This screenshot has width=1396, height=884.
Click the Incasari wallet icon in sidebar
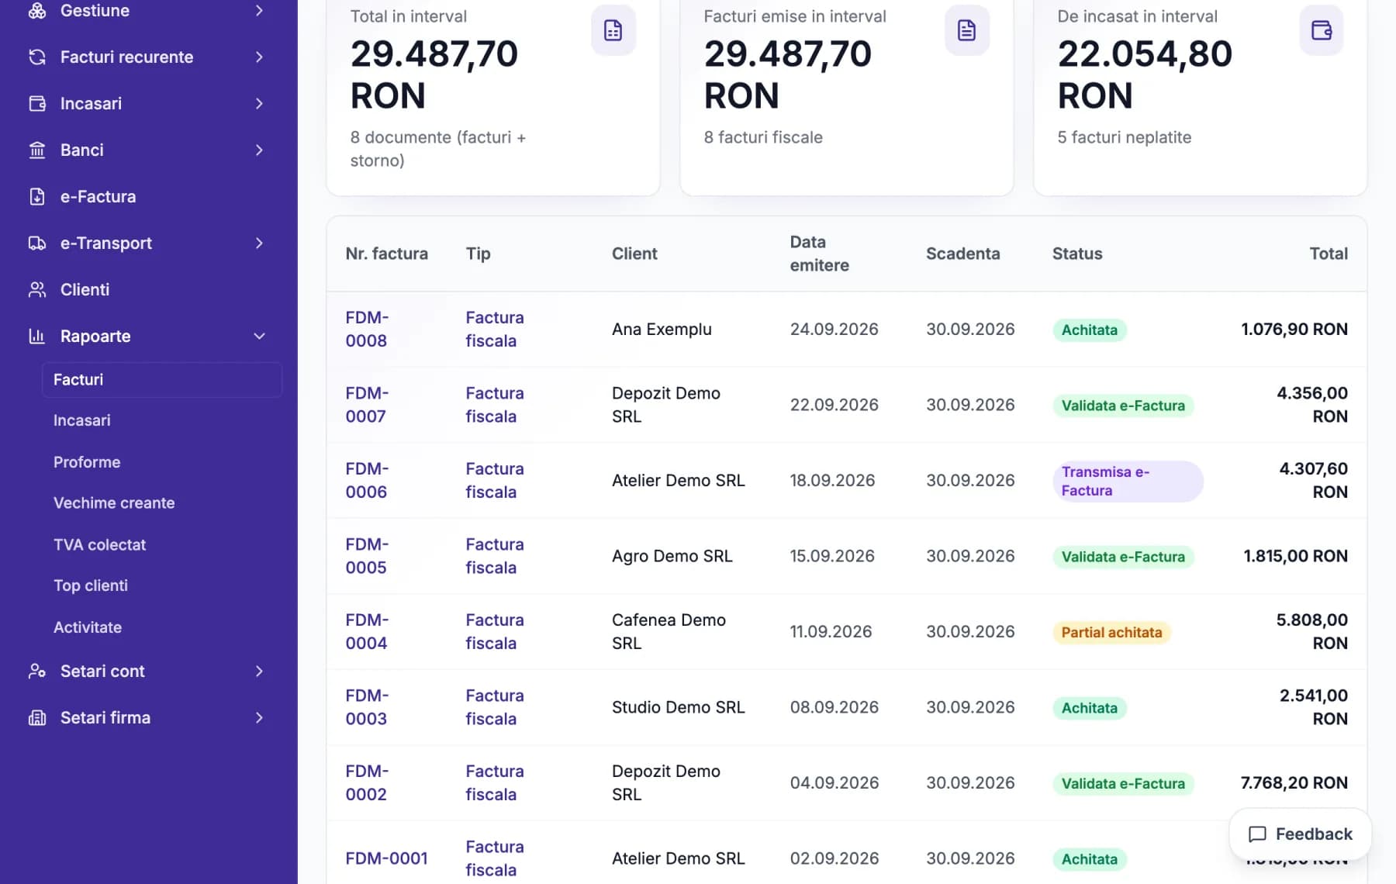36,103
